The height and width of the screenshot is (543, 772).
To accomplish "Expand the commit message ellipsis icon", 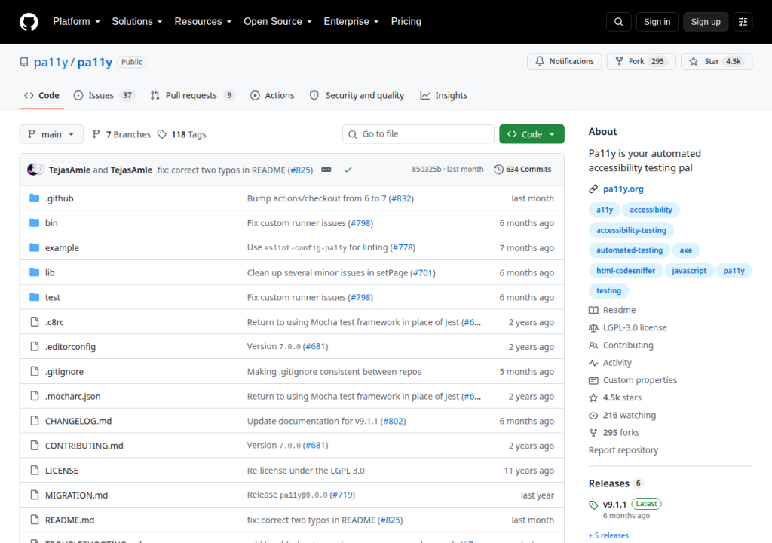I will coord(326,170).
